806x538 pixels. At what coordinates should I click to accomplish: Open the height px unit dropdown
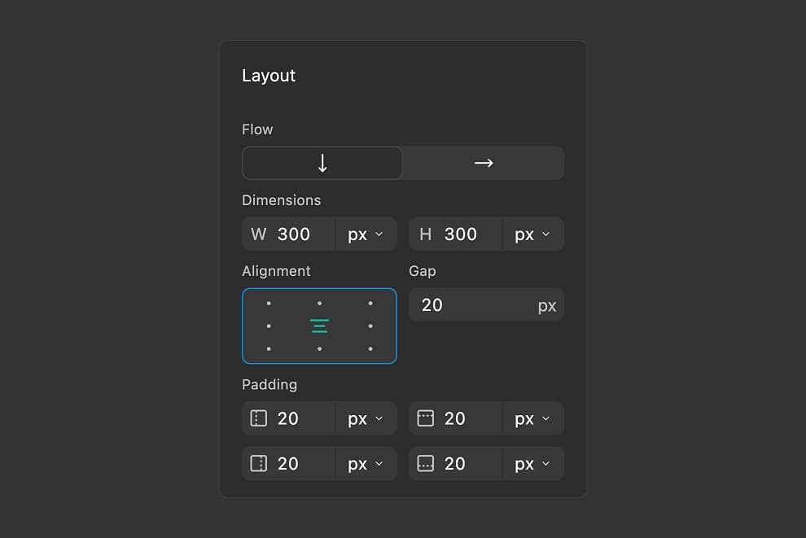tap(533, 234)
